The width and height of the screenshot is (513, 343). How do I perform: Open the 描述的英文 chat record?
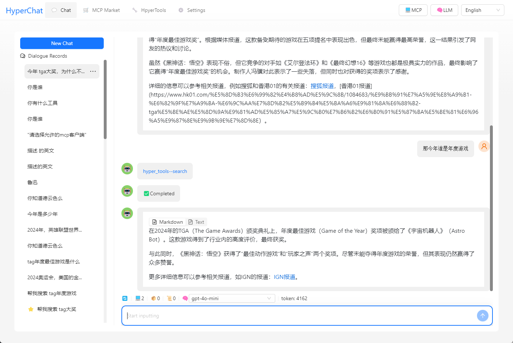(x=62, y=166)
